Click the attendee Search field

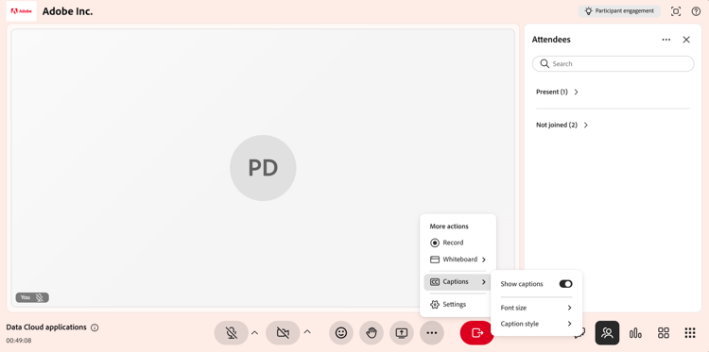(x=613, y=63)
